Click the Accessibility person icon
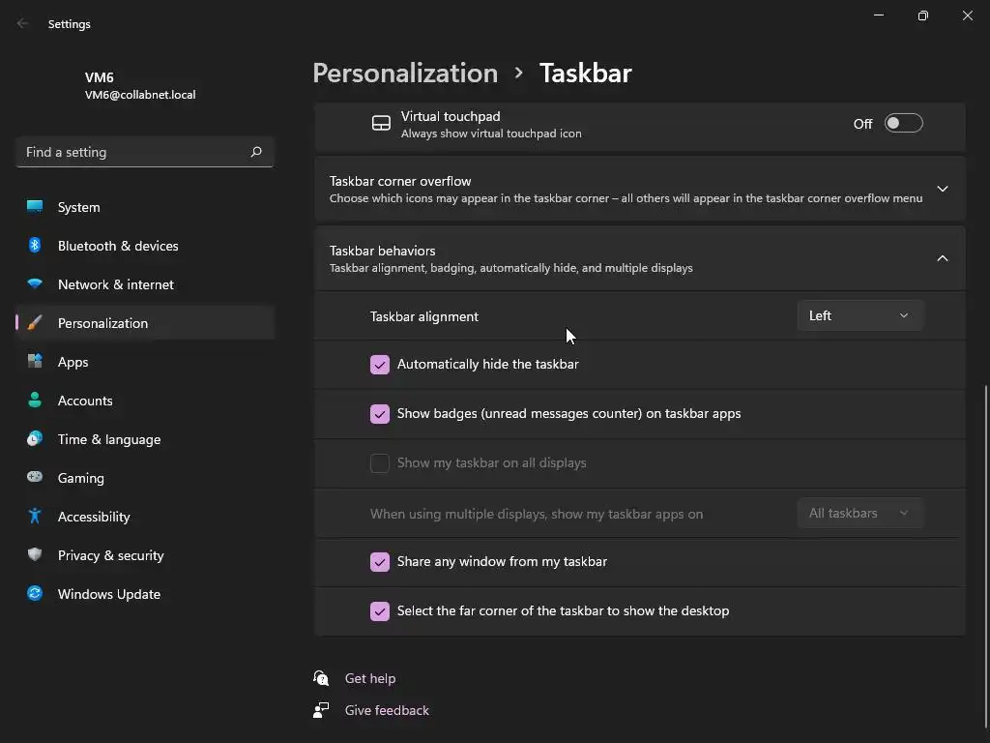This screenshot has width=990, height=743. pyautogui.click(x=35, y=517)
